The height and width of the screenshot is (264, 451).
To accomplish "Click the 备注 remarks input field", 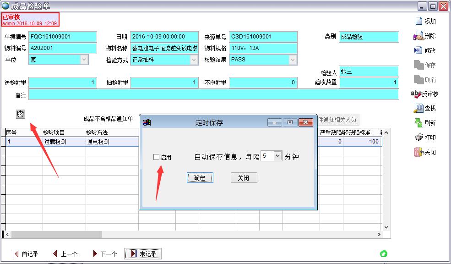I will click(206, 94).
